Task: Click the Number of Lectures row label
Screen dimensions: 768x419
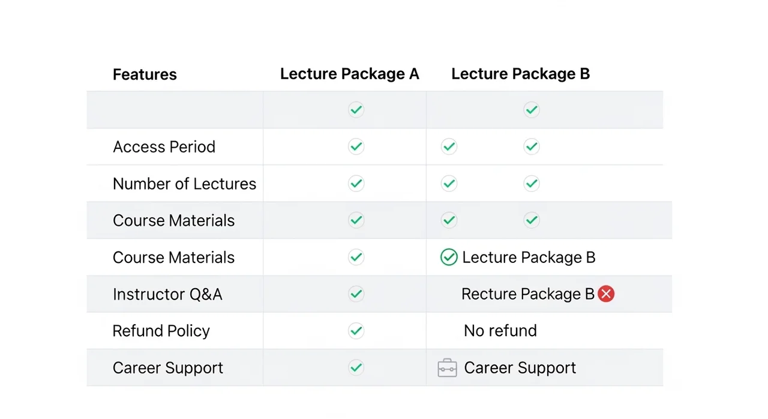Action: point(184,184)
